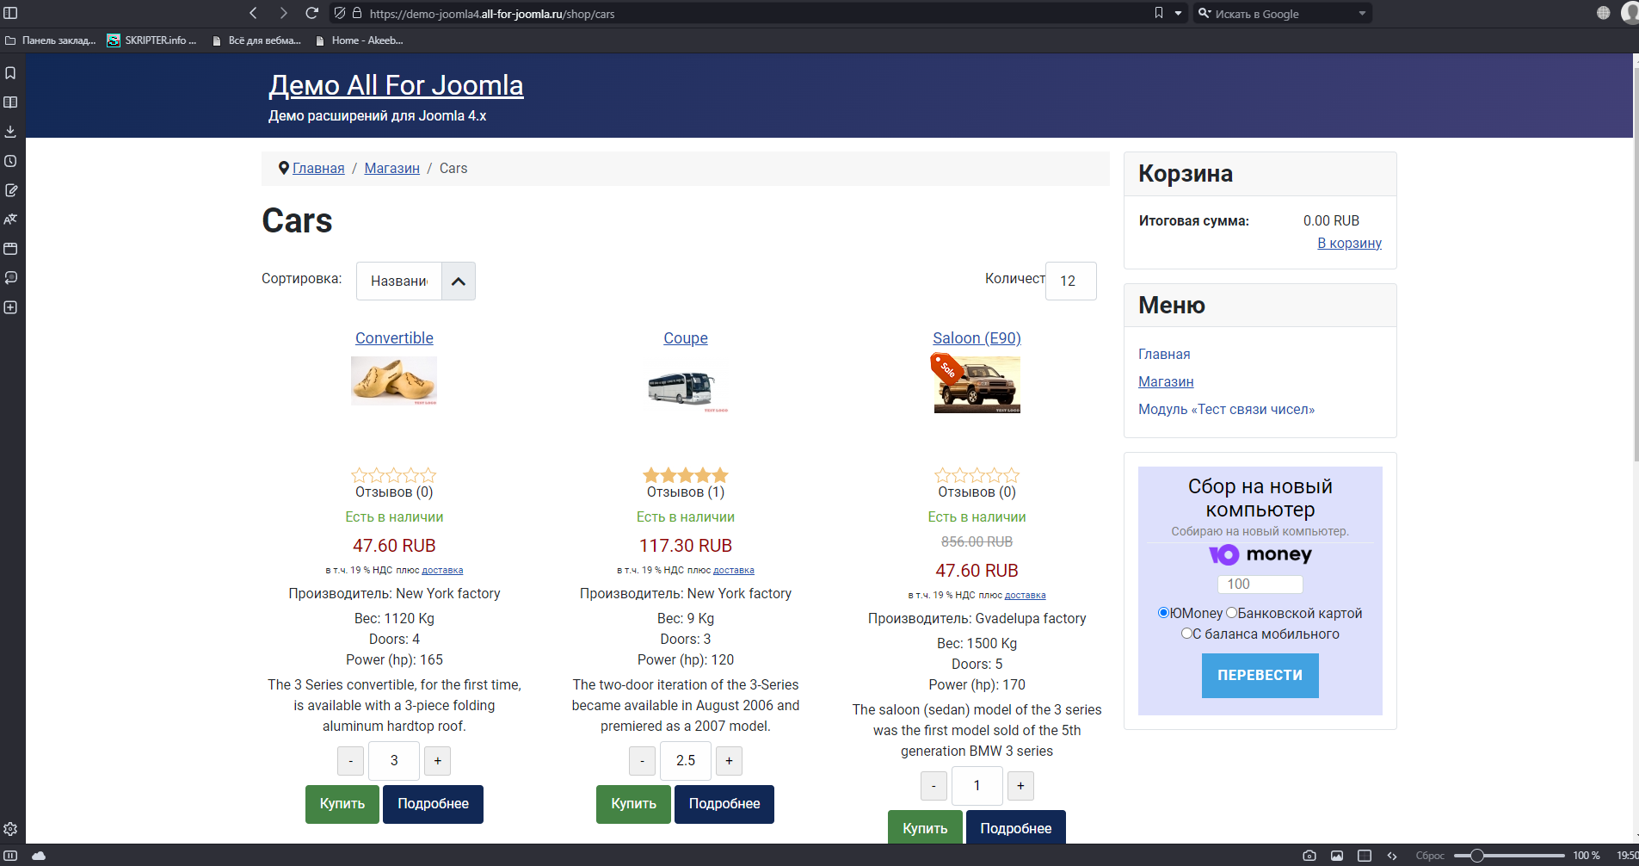Image resolution: width=1639 pixels, height=866 pixels.
Task: Open the Количество per-page dropdown
Action: tap(1070, 281)
